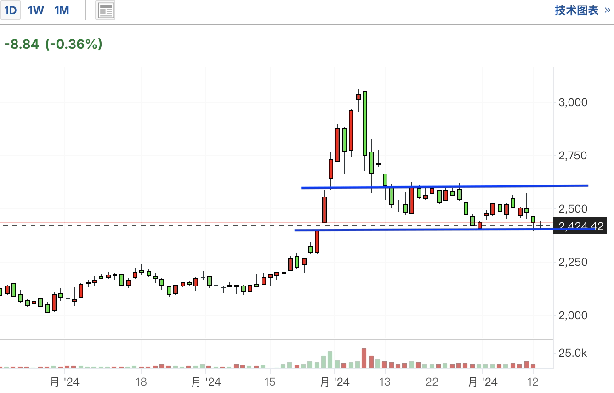Click the 2,750 price axis label
This screenshot has height=393, width=614.
[x=573, y=156]
